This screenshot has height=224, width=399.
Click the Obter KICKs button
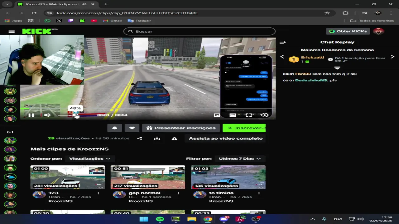[348, 31]
